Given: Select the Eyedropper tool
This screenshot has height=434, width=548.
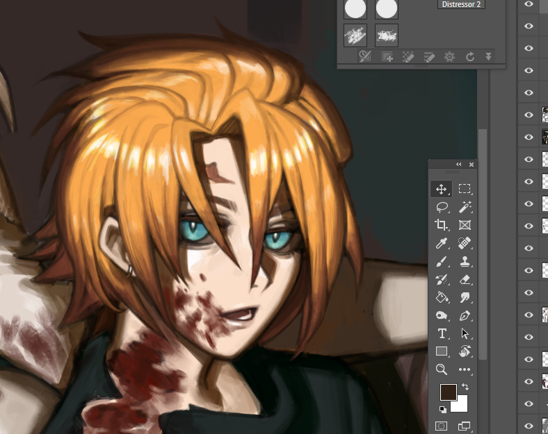Looking at the screenshot, I should 441,243.
